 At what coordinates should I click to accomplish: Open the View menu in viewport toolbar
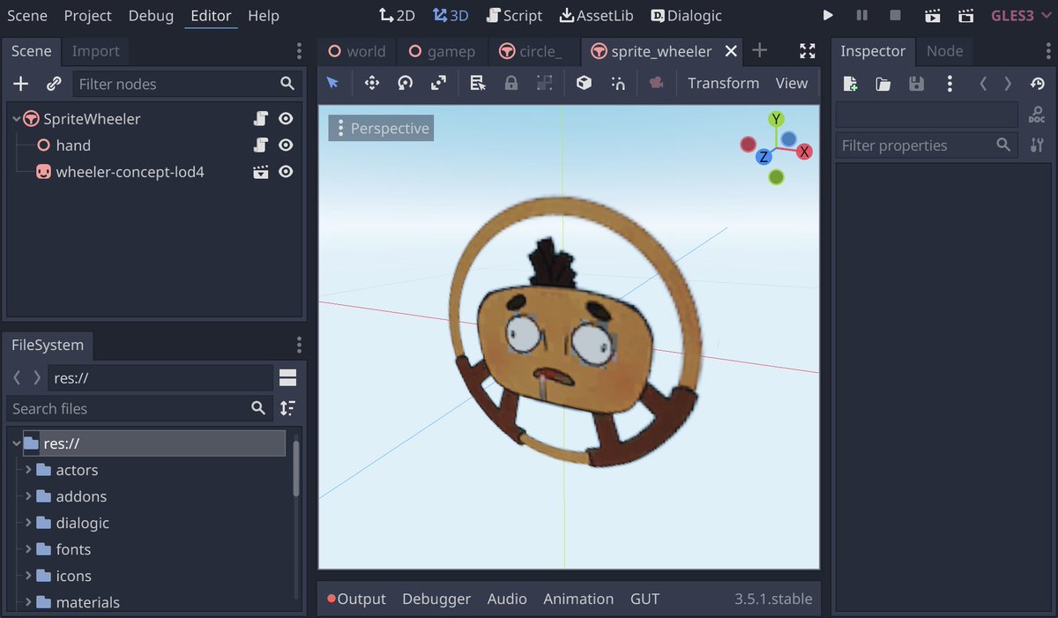pyautogui.click(x=791, y=83)
